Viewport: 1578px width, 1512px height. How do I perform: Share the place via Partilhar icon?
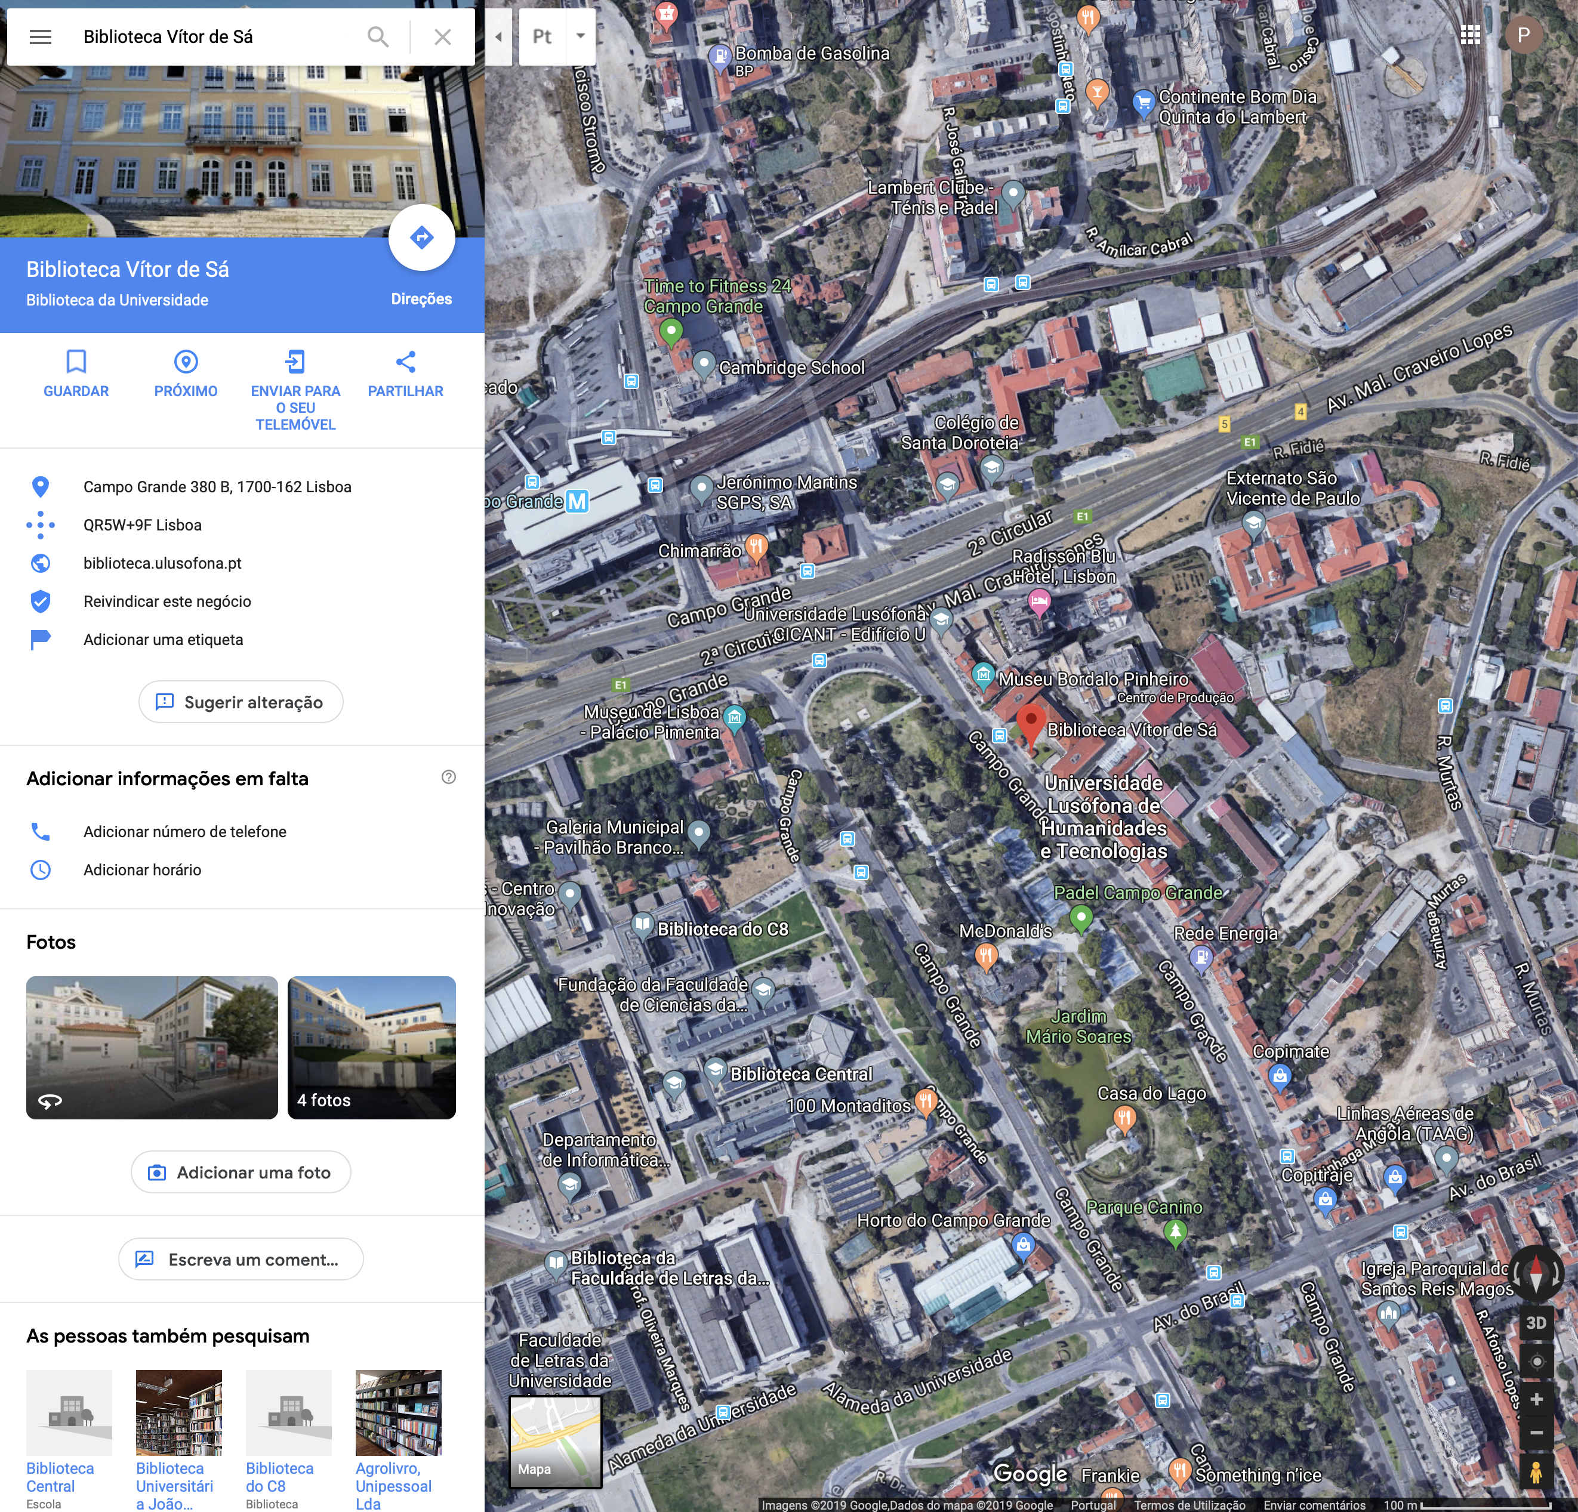tap(406, 362)
